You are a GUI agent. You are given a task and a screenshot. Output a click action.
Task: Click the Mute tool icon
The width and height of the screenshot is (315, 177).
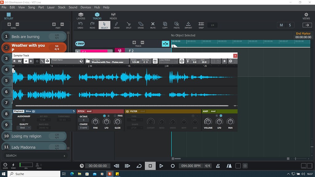click(153, 25)
